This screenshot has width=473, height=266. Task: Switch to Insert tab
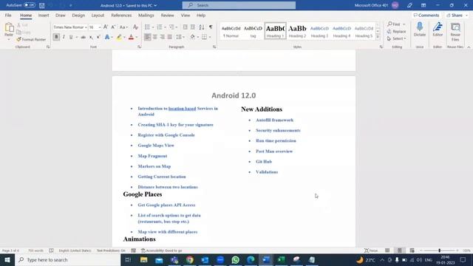[x=44, y=15]
